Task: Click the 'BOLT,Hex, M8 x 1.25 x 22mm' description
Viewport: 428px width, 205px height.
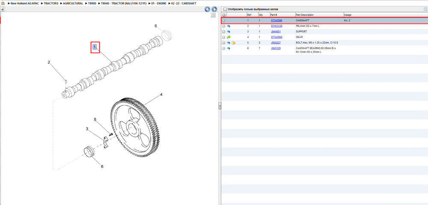Action: [317, 43]
